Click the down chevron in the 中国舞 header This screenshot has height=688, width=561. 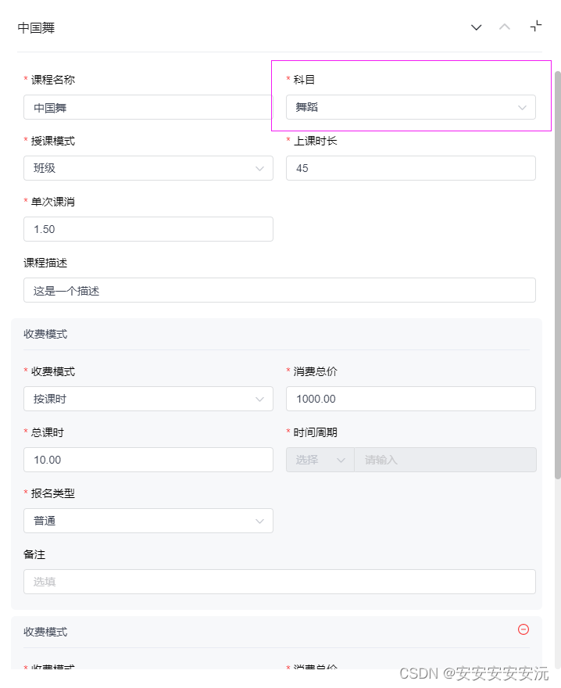[x=477, y=27]
